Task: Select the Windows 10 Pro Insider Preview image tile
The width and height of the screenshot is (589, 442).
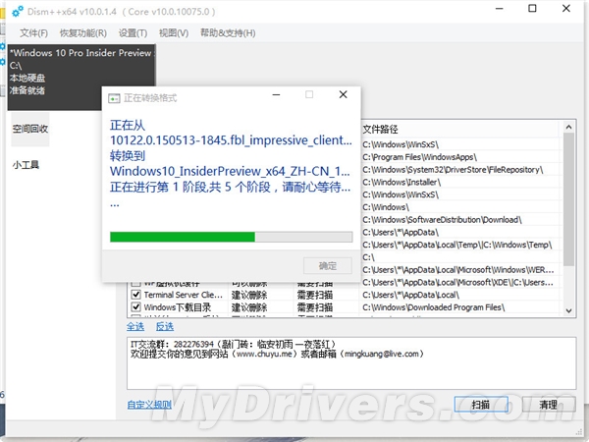Action: pos(81,77)
